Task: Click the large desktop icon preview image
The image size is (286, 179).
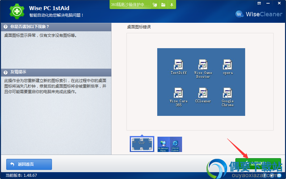Action: tap(201, 82)
